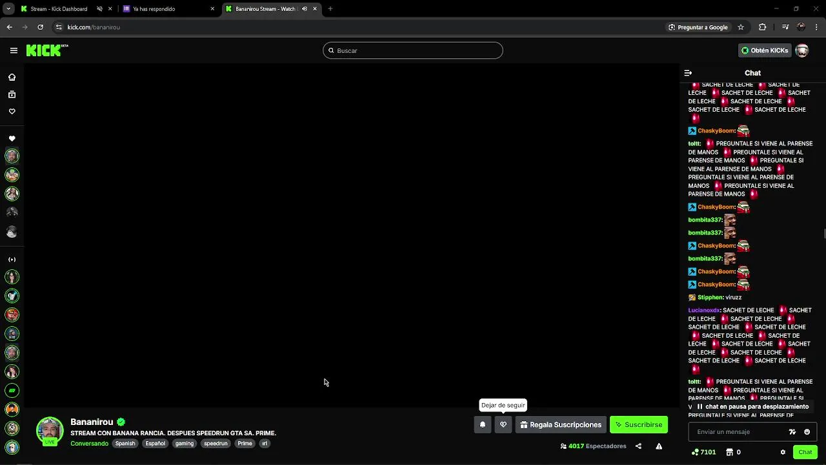This screenshot has height=465, width=826.
Task: Resume chat via paused scrolling banner
Action: point(752,407)
